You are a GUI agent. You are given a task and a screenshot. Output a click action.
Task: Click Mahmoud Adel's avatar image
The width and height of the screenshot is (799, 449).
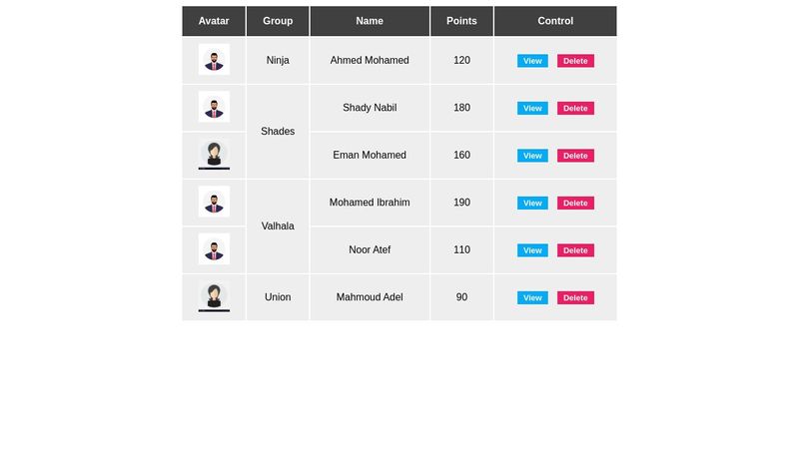click(x=214, y=296)
